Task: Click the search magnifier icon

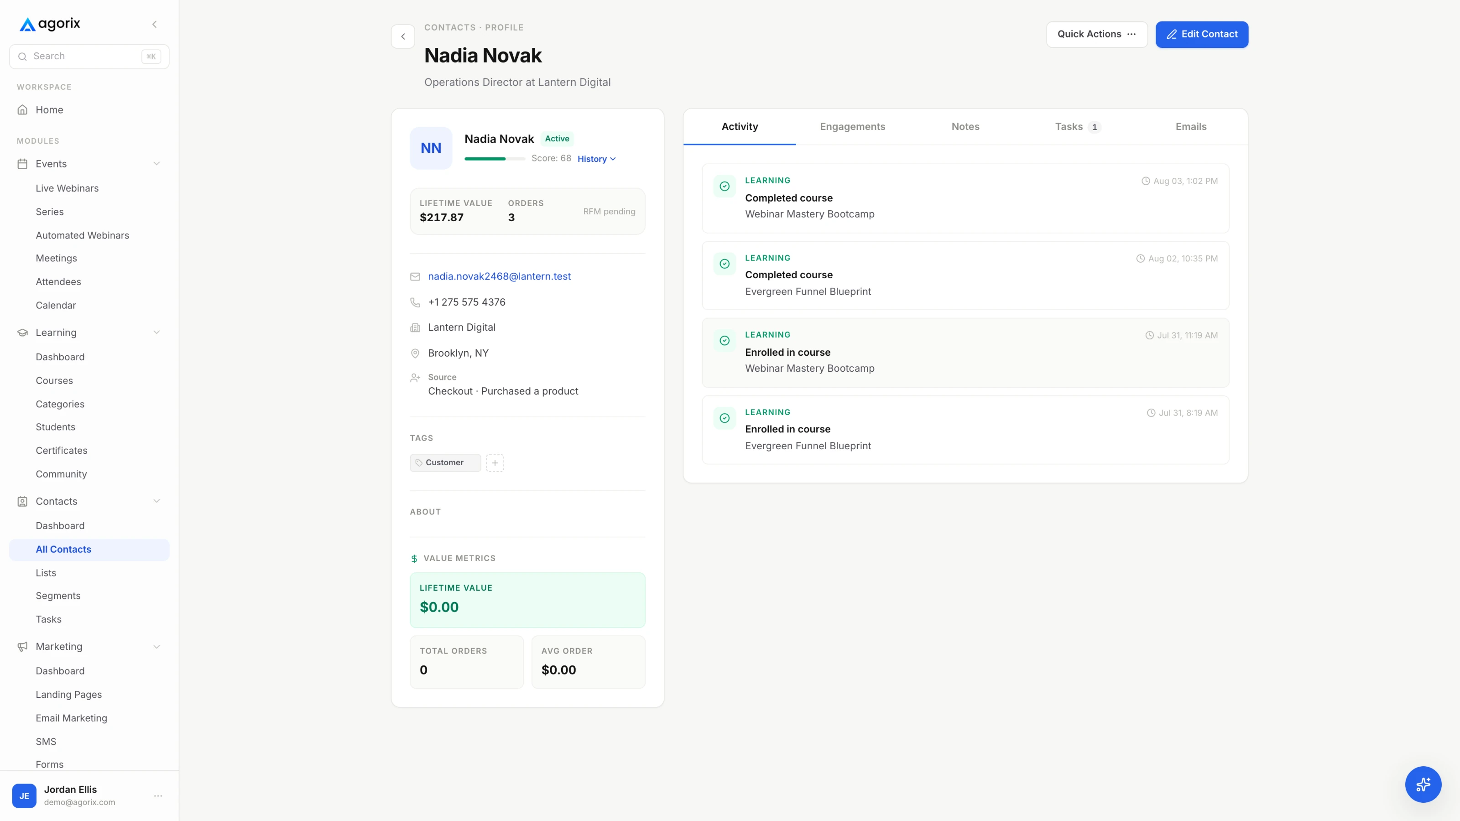Action: click(23, 57)
